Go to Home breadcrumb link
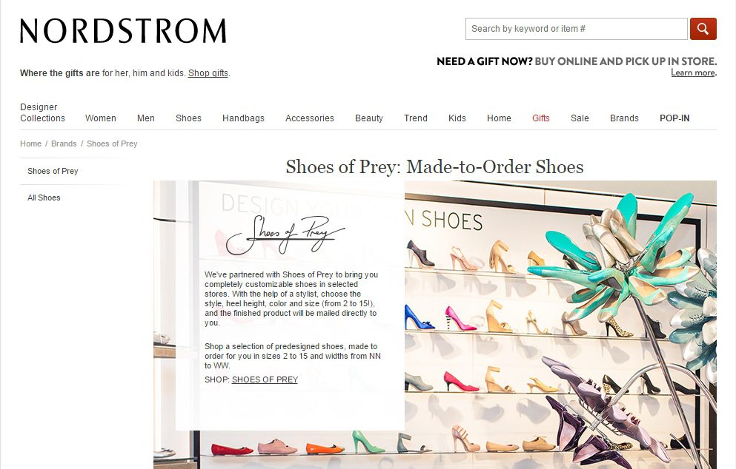 coord(30,144)
